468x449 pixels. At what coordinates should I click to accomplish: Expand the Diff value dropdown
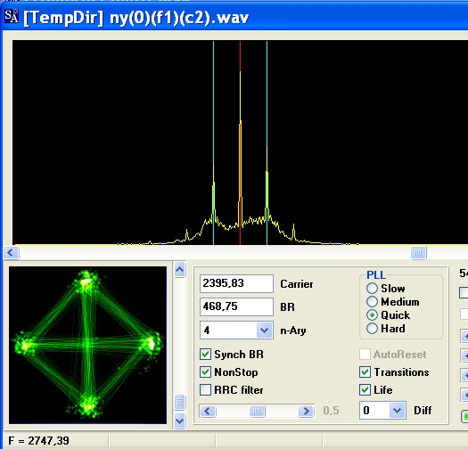pyautogui.click(x=398, y=411)
